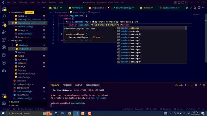Open Customize Layout icon in title bar
Screen dimensions: 207x116
click(186, 3)
